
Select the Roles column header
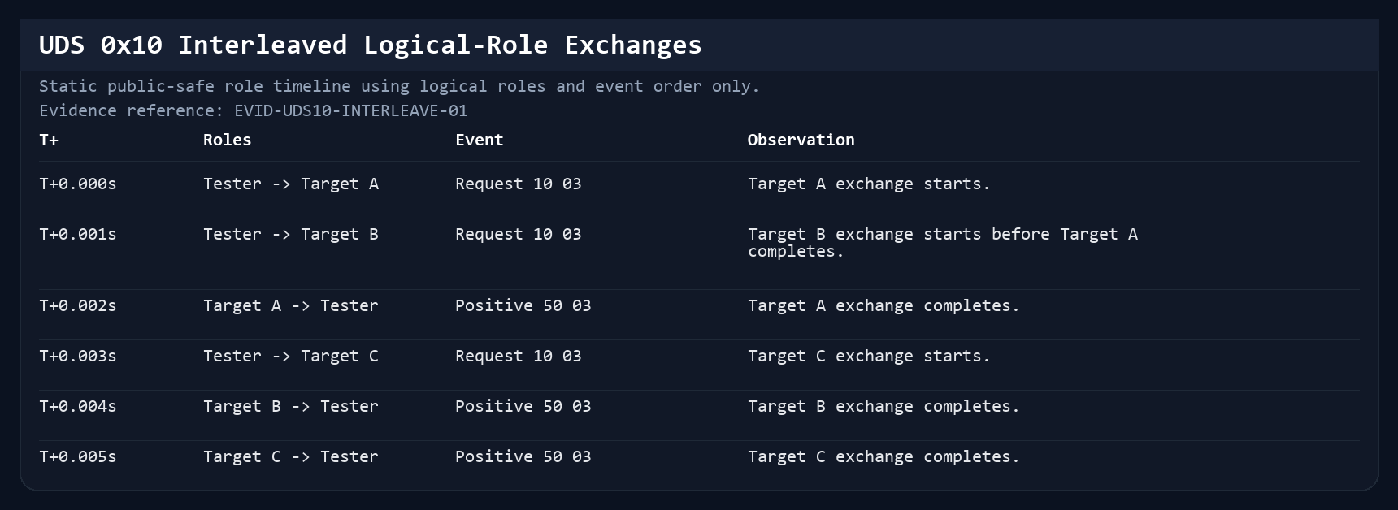(227, 140)
